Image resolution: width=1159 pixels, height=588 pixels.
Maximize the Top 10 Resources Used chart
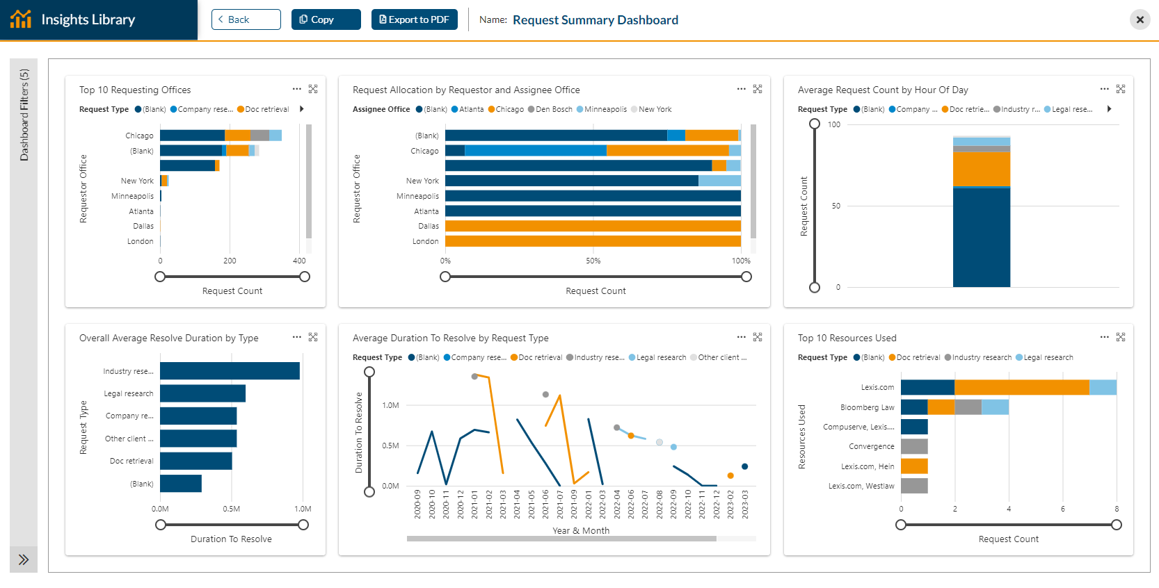point(1121,337)
